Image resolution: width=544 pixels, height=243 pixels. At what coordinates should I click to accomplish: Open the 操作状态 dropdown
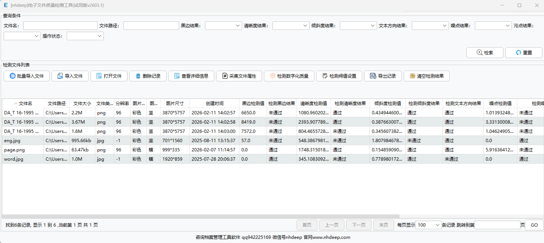[85, 36]
